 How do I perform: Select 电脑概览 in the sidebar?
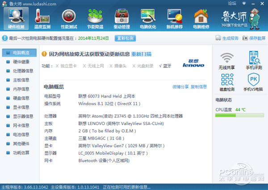19,53
